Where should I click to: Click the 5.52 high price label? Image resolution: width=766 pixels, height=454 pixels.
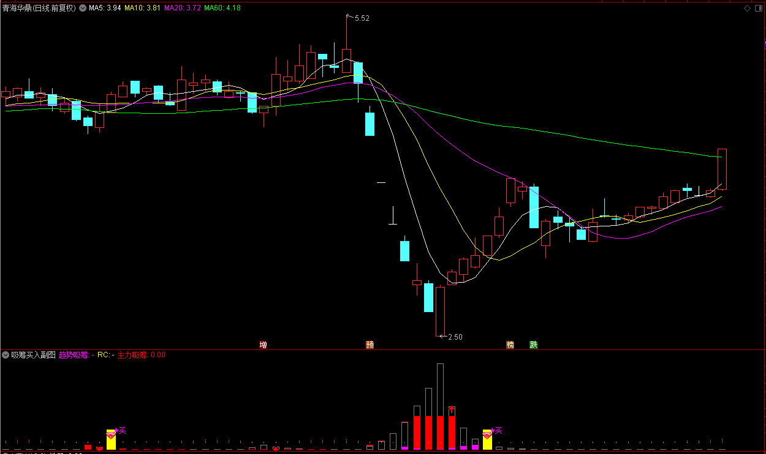[362, 18]
